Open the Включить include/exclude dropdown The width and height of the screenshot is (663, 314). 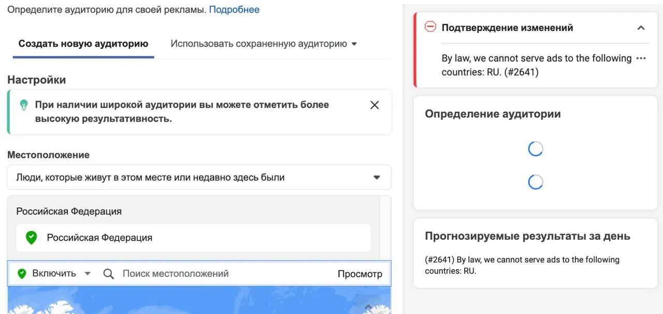(x=62, y=274)
